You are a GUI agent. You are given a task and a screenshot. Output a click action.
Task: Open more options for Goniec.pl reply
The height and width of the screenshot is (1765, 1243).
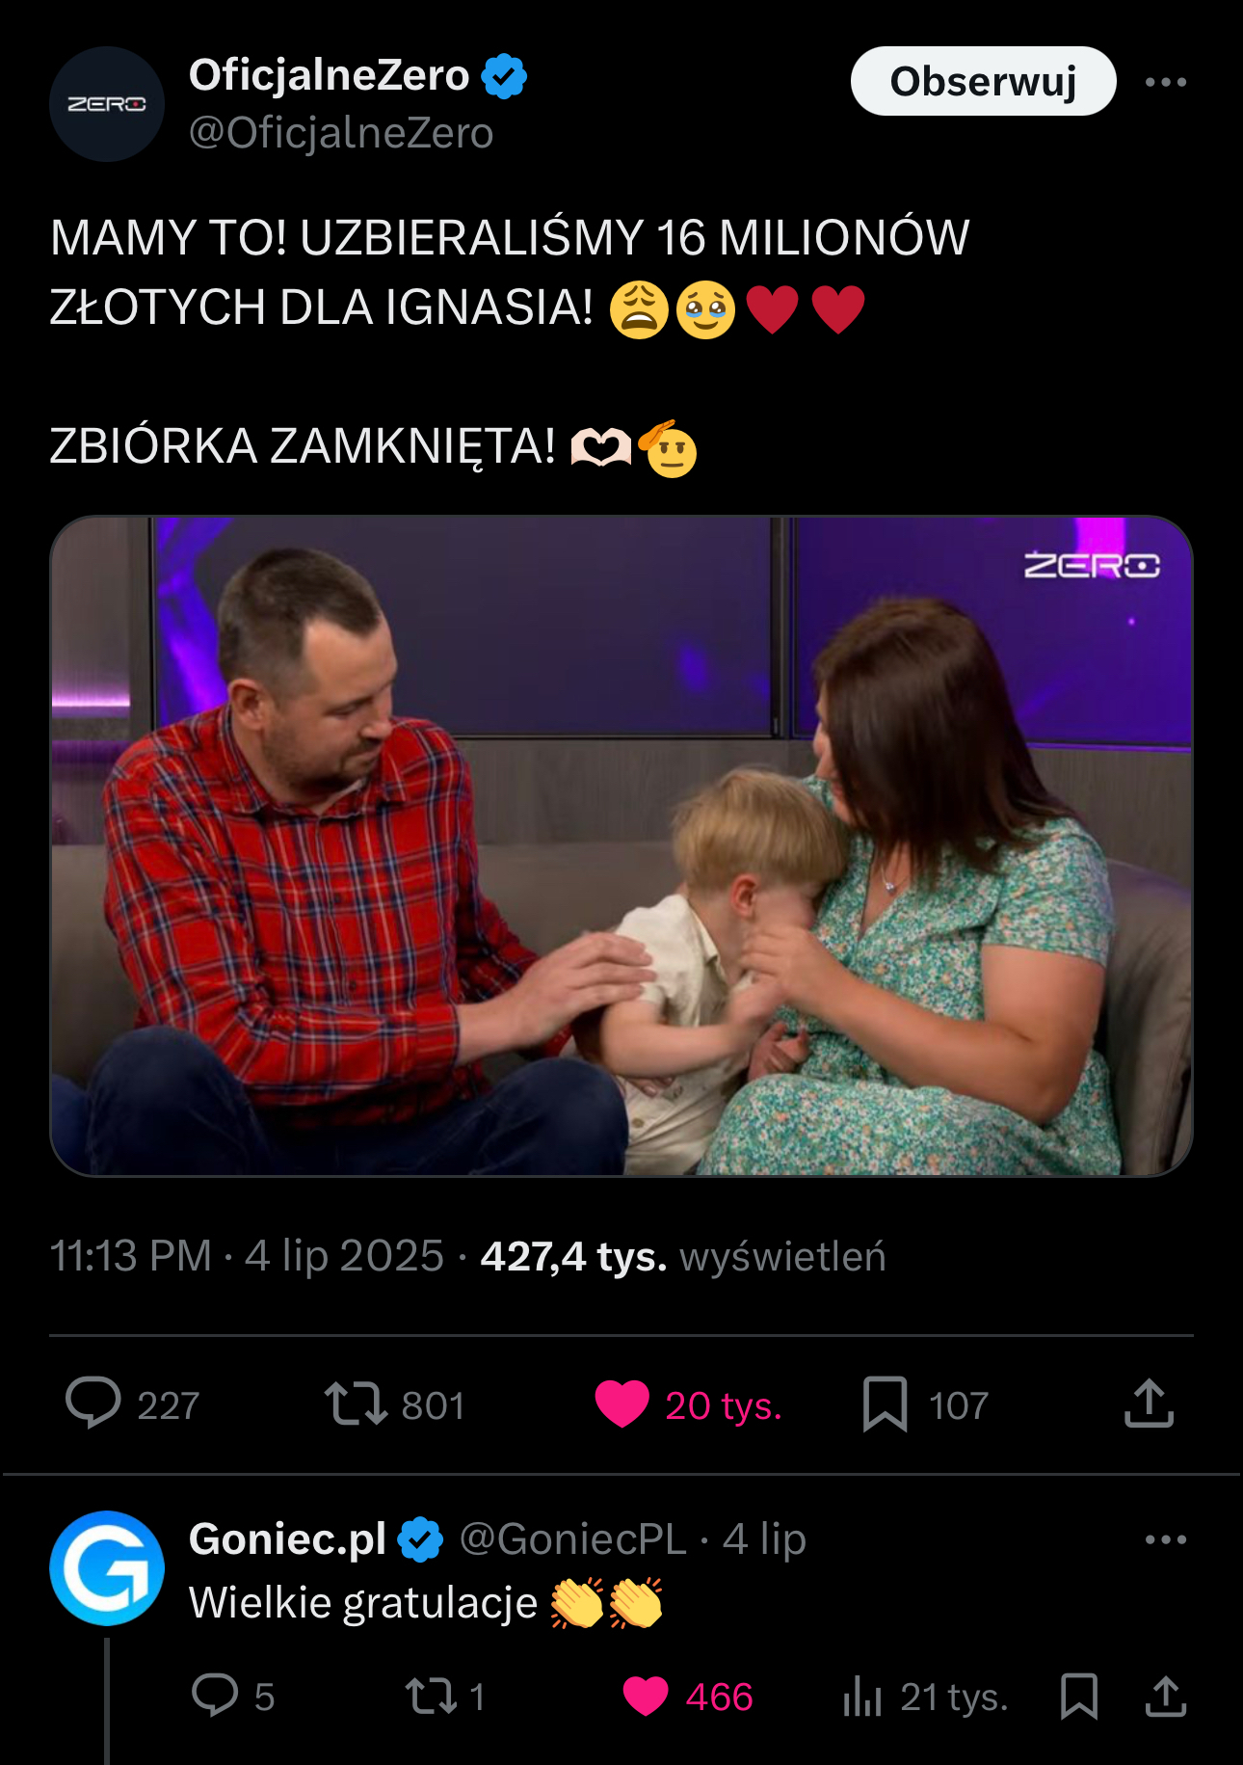(x=1166, y=1539)
